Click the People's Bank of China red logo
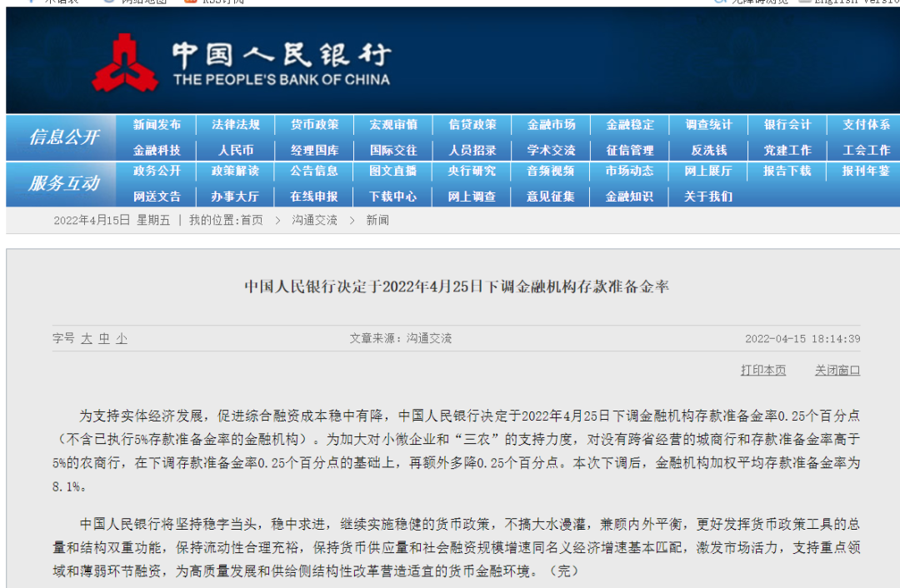Screen dimensions: 900x588 pyautogui.click(x=124, y=63)
